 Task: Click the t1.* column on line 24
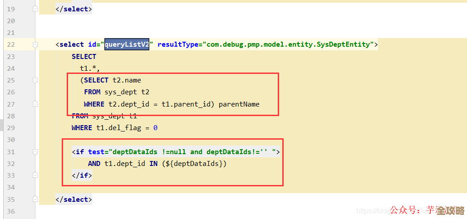pos(90,68)
